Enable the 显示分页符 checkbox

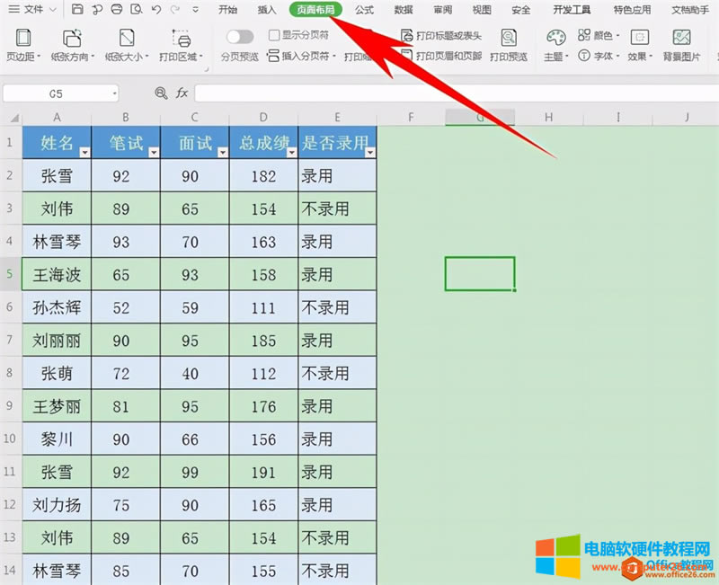[x=275, y=36]
